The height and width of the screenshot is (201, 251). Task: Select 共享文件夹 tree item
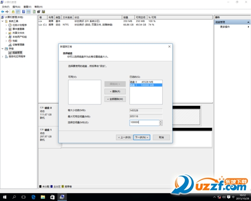(x=19, y=33)
